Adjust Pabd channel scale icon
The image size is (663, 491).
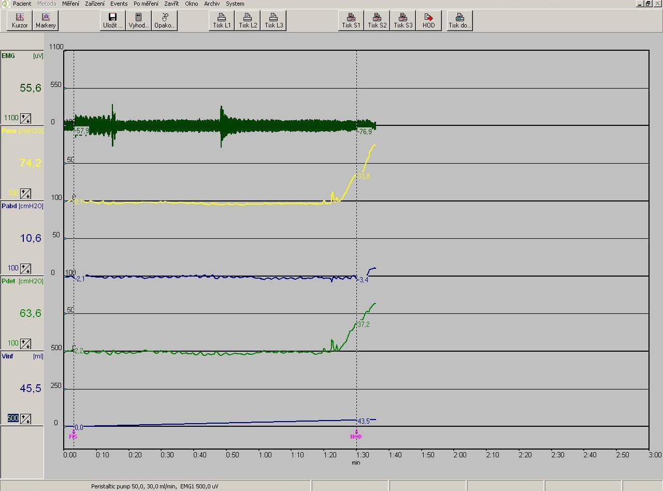coord(25,269)
